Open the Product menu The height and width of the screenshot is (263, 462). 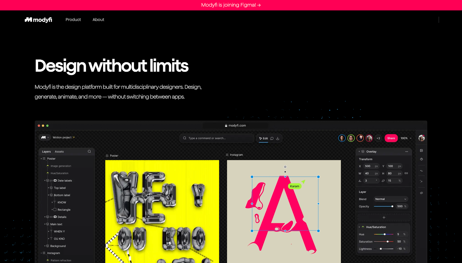point(73,20)
